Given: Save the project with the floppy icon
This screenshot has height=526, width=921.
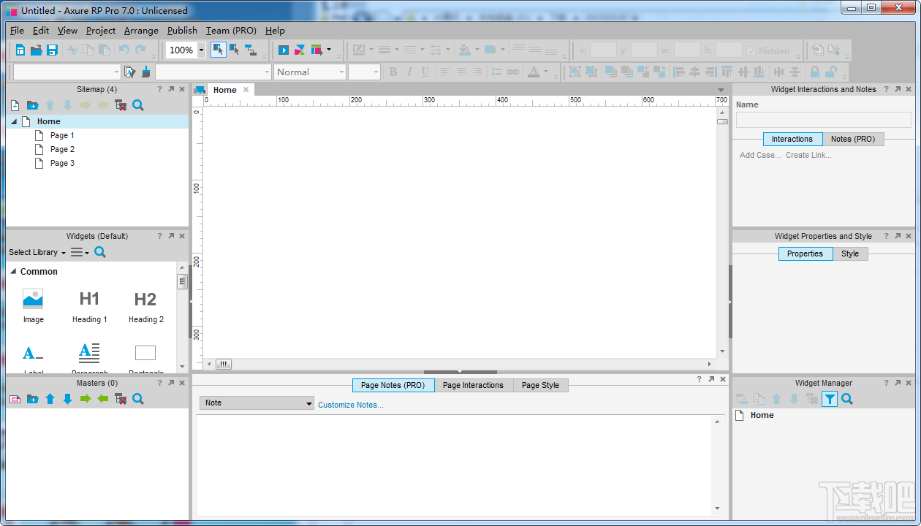Looking at the screenshot, I should [x=52, y=50].
